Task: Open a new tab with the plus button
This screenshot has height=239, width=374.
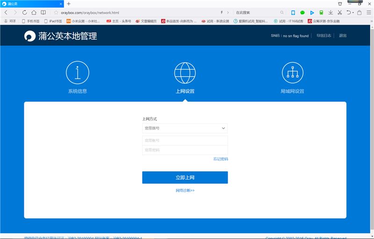Action: click(x=69, y=4)
